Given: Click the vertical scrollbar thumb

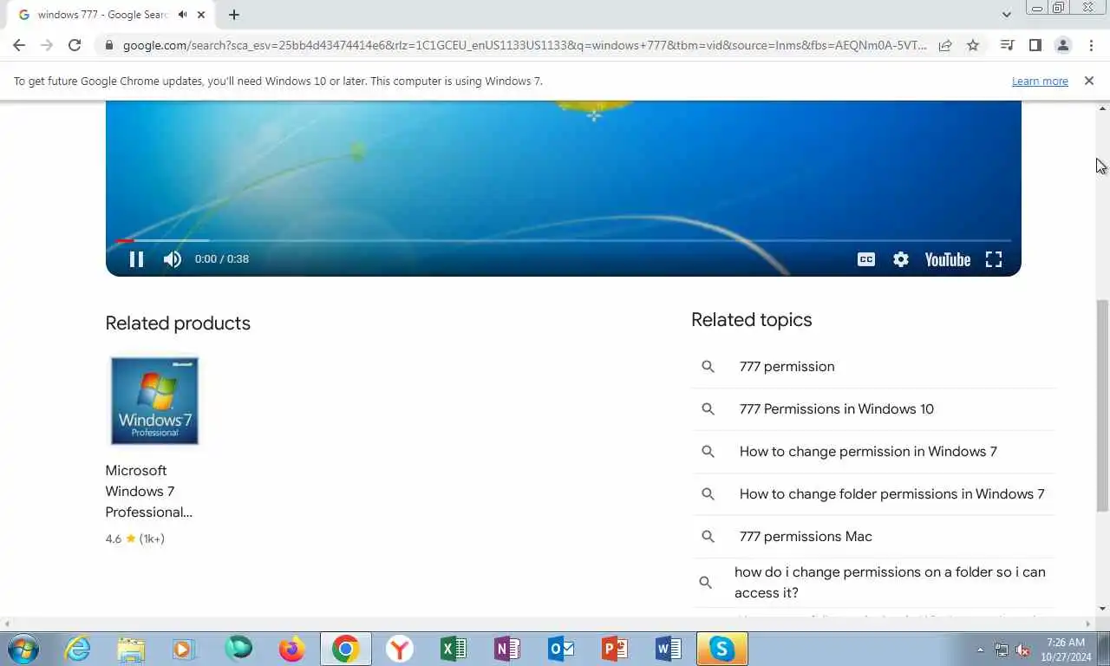Looking at the screenshot, I should click(x=1102, y=405).
